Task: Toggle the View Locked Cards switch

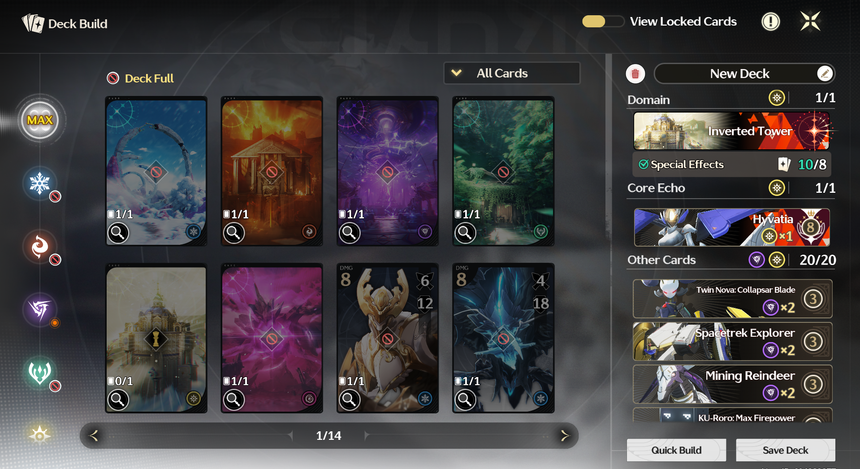Action: point(603,22)
